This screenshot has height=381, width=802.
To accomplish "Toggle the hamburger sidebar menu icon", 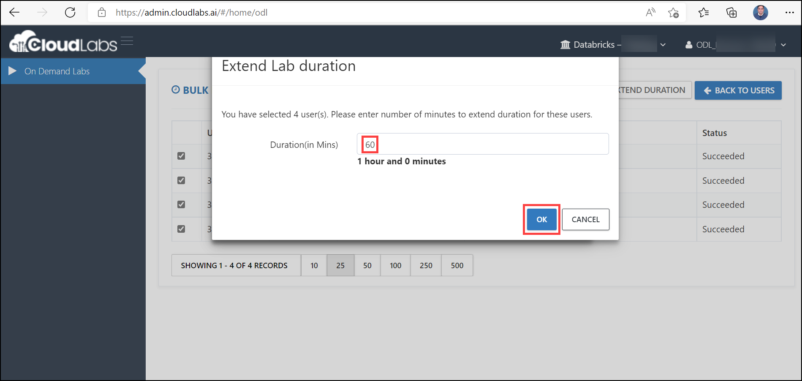I will [x=127, y=41].
